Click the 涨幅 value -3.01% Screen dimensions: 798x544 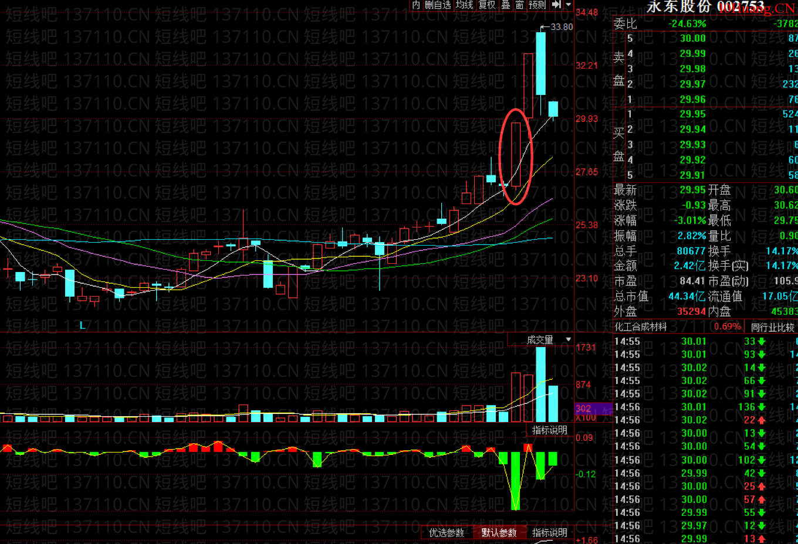pos(690,220)
